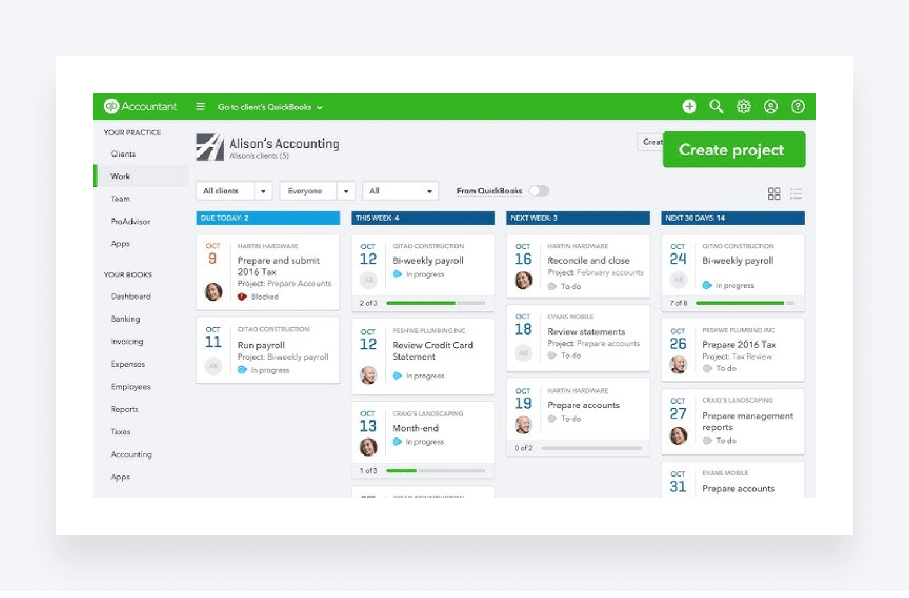Click AB avatar on Review statements card
This screenshot has width=909, height=598.
[523, 353]
